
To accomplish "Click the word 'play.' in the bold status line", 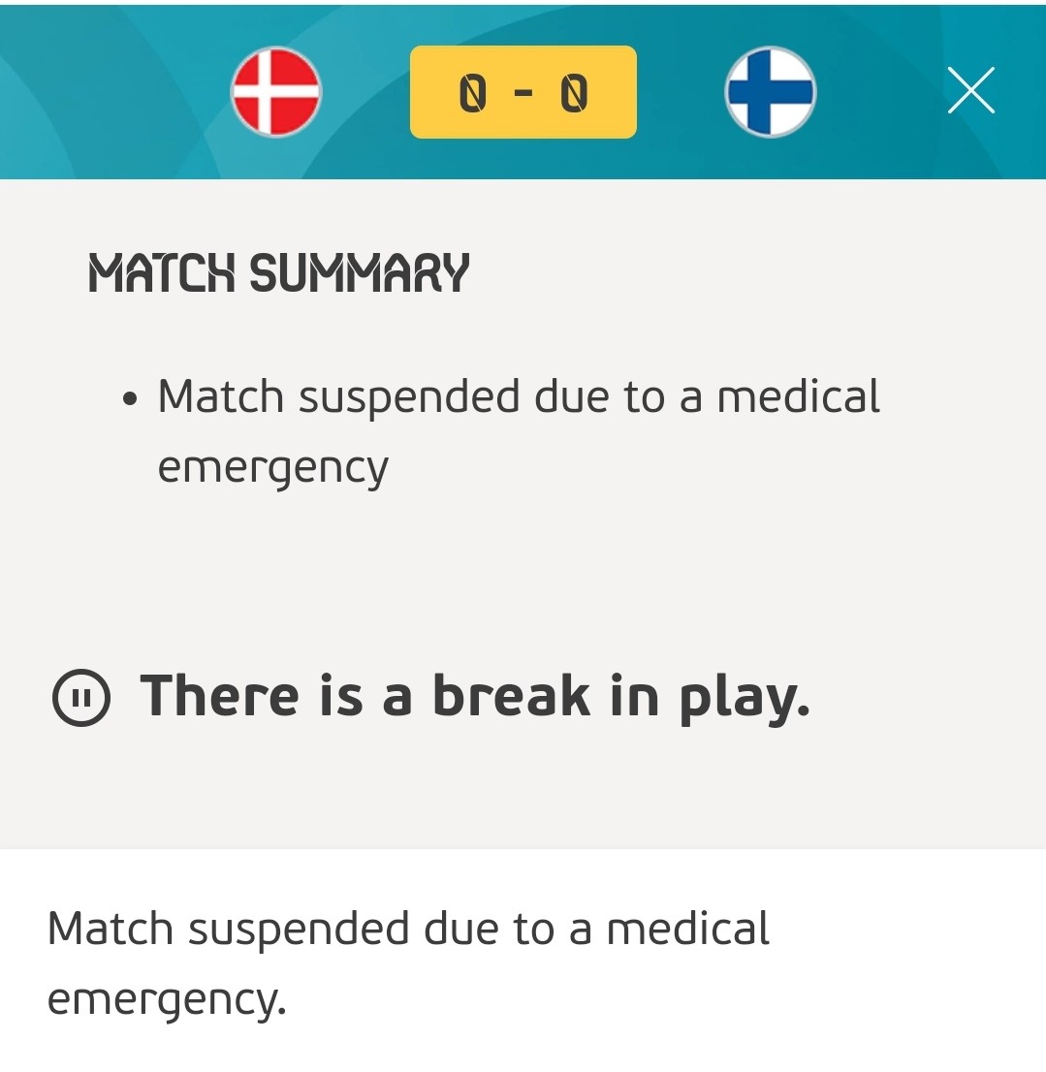I will [744, 698].
